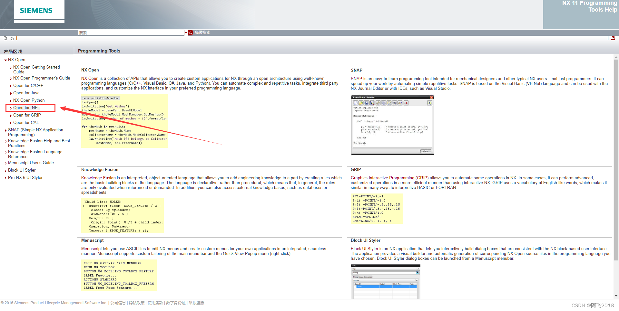Viewport: 619px width, 311px height.
Task: Select Open for .NET in the tree
Action: click(27, 108)
